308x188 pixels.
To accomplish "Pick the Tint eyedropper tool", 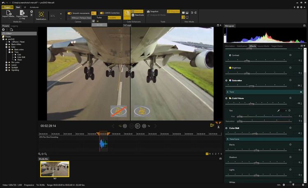I will tap(278, 111).
